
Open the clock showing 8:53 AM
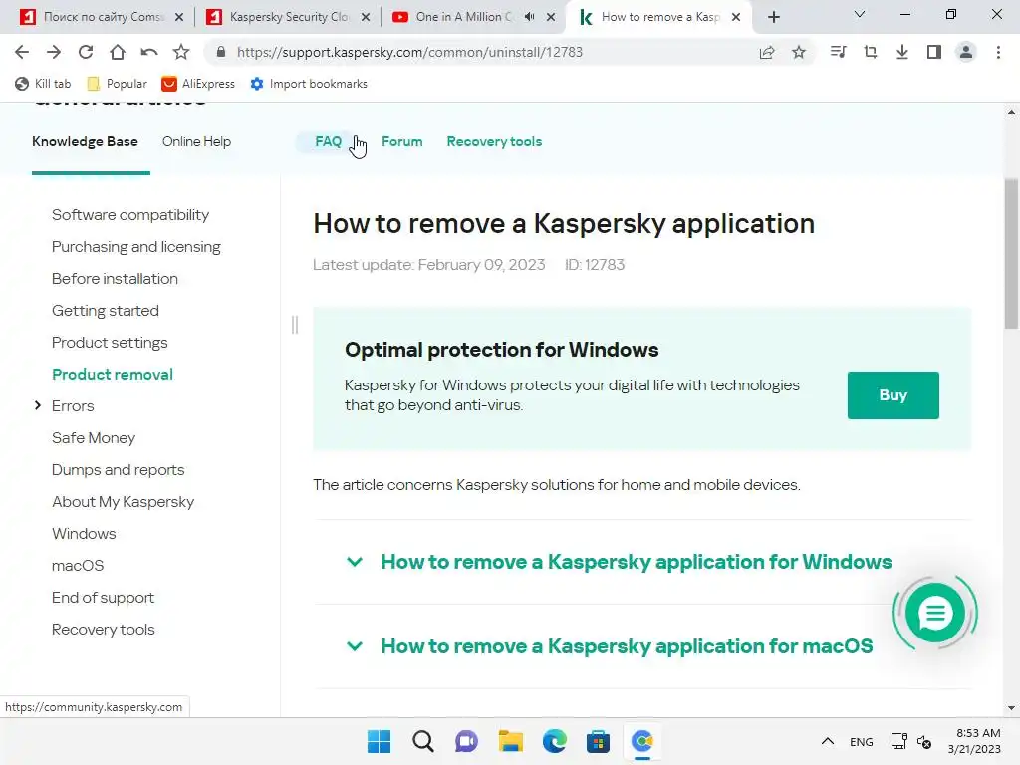pos(974,741)
